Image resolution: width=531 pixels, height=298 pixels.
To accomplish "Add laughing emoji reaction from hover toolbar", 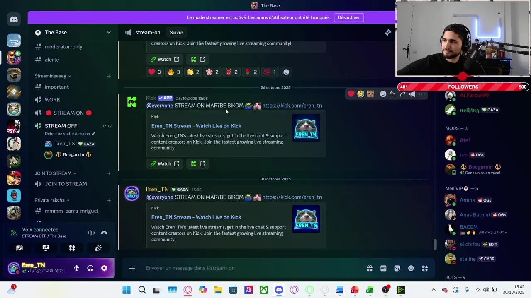I will (360, 94).
